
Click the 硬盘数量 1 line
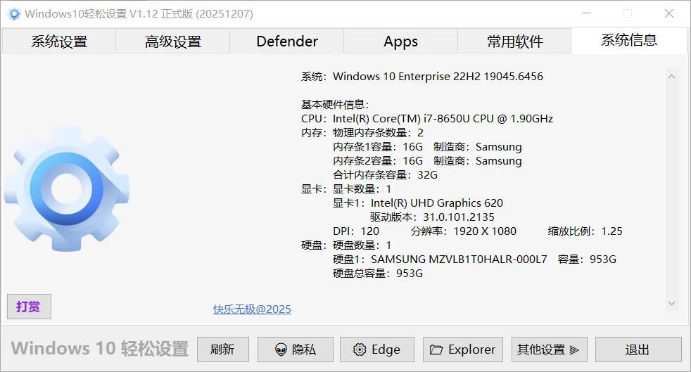tap(362, 245)
